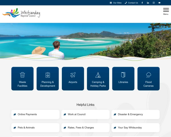Open Rates, Fees & Charges

[x=85, y=128]
